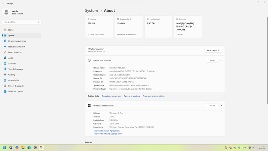
Task: Click the Settings back arrow
Action: [3, 3]
